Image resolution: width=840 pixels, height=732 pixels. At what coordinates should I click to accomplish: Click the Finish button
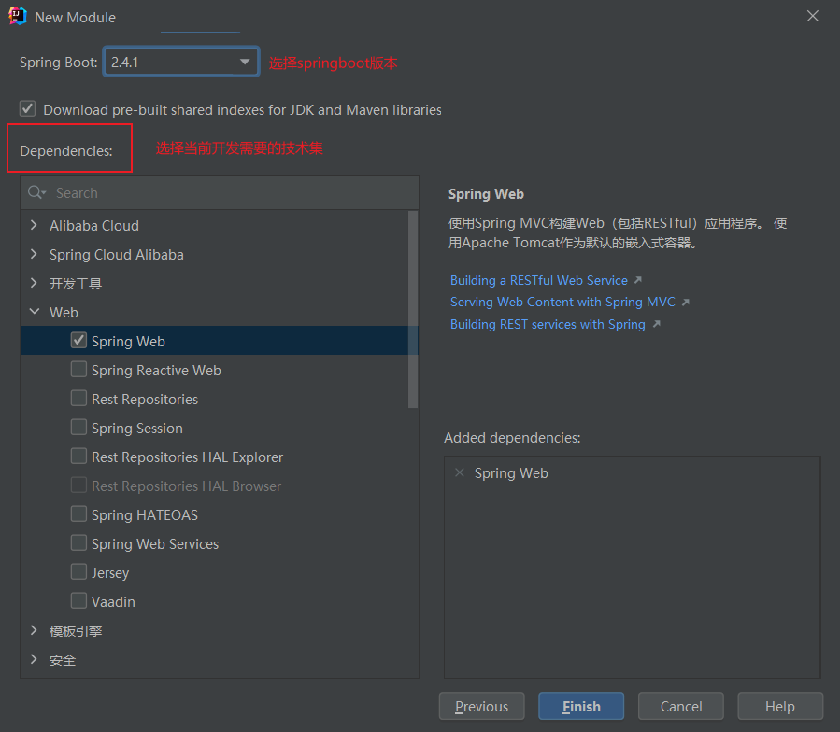tap(581, 706)
